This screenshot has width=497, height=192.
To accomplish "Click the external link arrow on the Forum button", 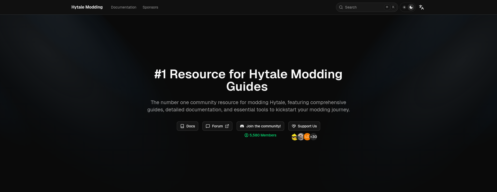I will click(x=227, y=126).
